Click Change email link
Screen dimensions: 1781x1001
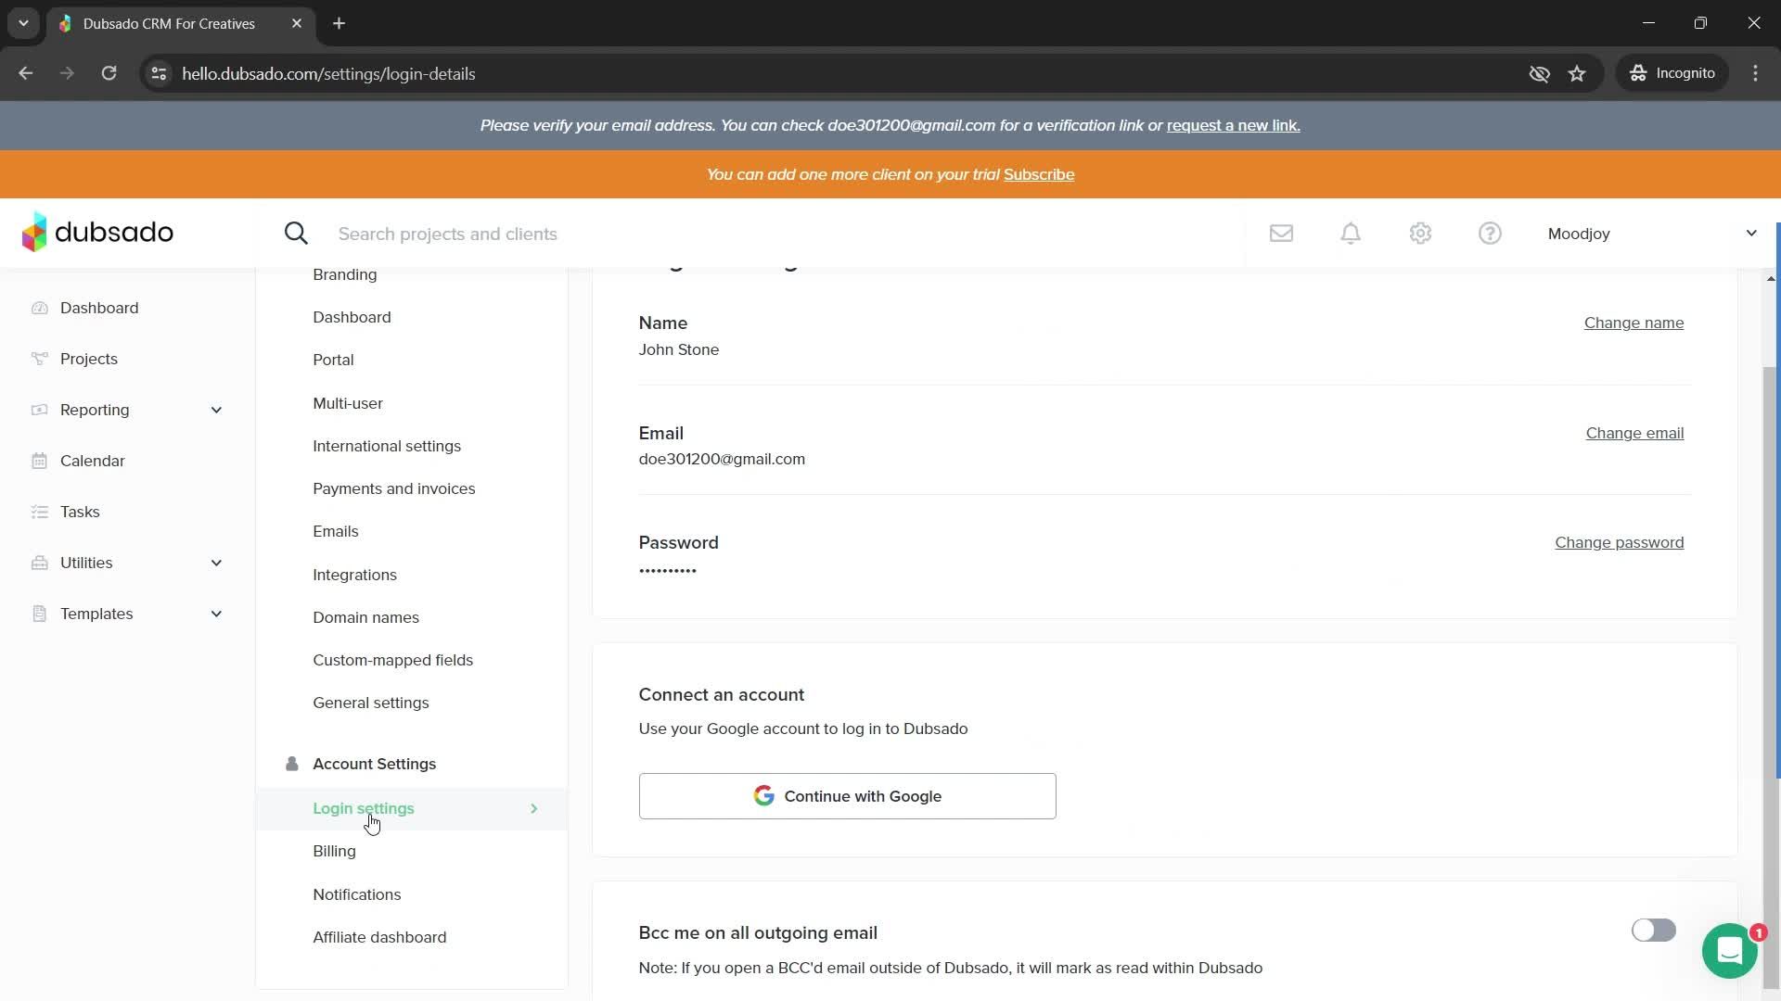point(1634,433)
